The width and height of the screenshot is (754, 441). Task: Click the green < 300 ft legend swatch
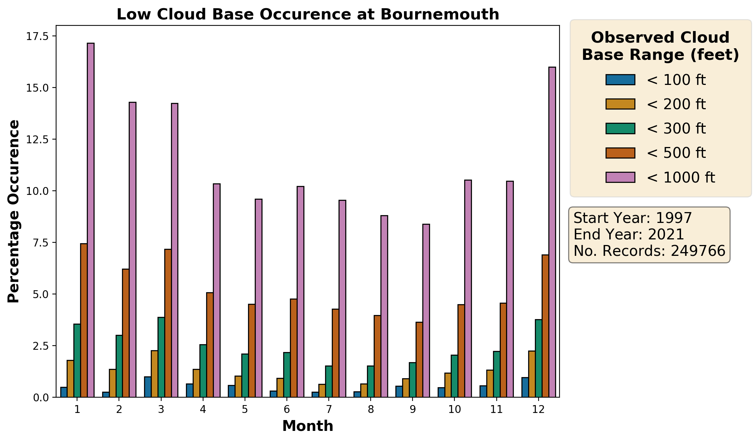(x=620, y=128)
